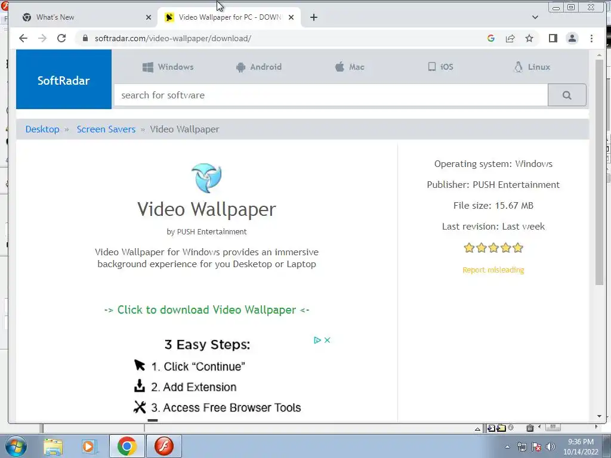
Task: Bookmark this page with star
Action: pyautogui.click(x=529, y=38)
